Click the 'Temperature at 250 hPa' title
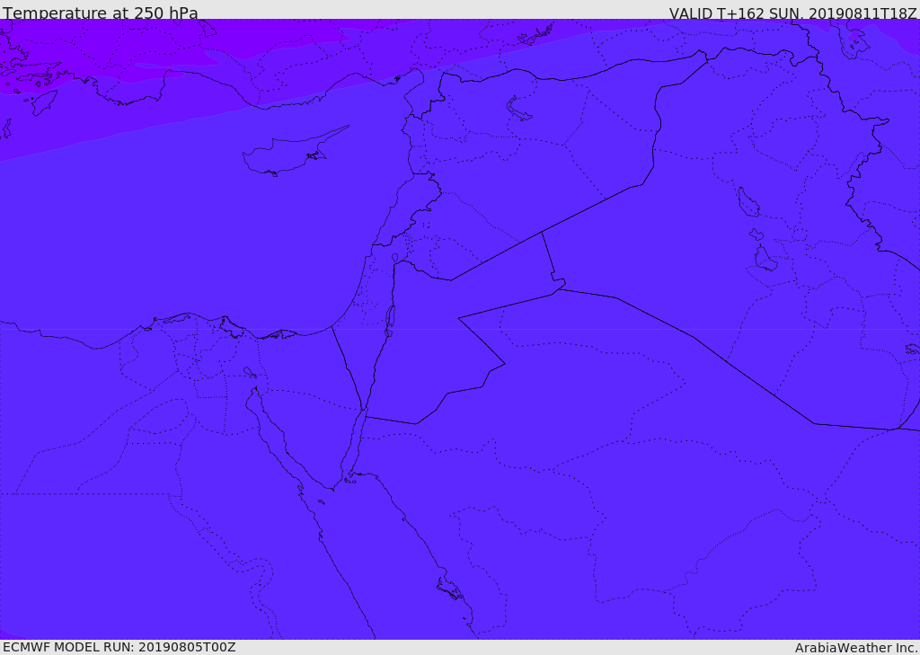 [x=101, y=13]
